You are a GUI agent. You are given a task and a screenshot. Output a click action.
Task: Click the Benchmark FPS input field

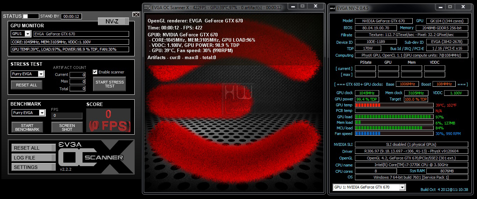[x=67, y=115]
